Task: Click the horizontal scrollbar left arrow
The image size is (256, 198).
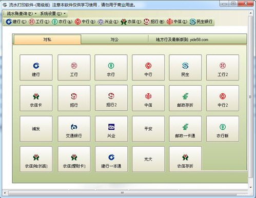Action: [5, 193]
